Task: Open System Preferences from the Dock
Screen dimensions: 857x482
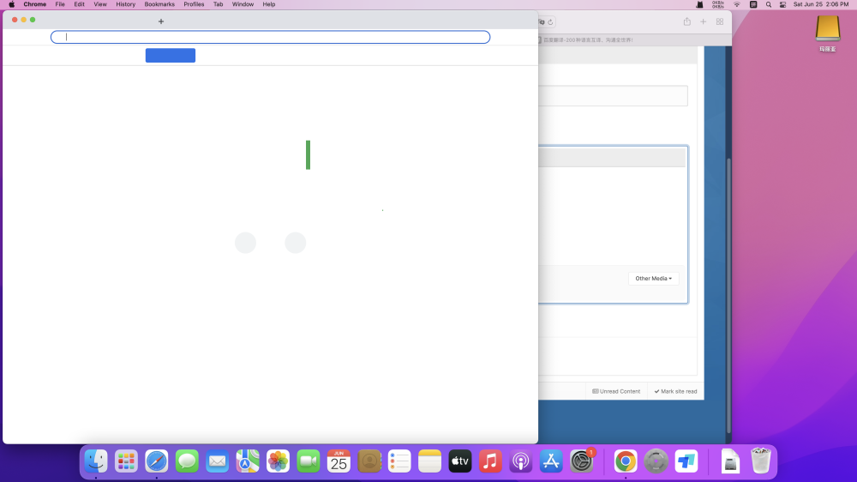Action: click(x=582, y=461)
